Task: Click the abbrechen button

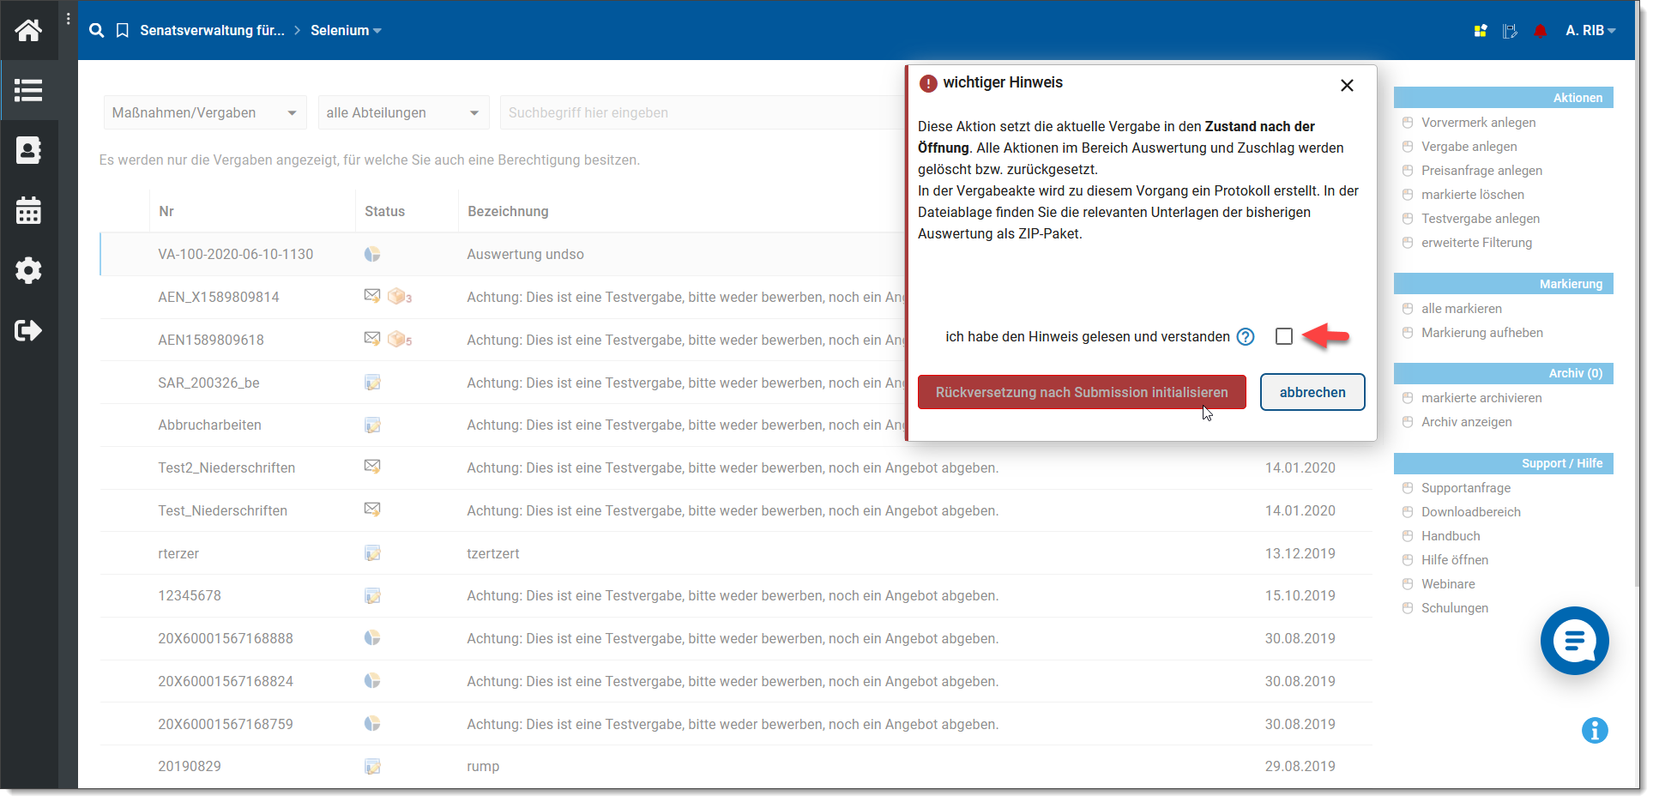Action: [x=1312, y=392]
